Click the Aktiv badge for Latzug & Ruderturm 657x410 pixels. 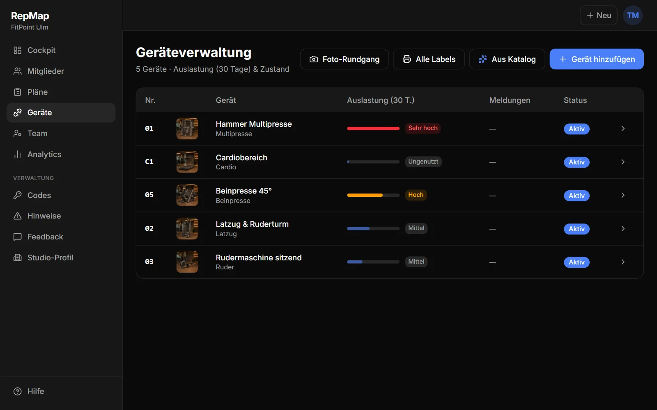(577, 229)
